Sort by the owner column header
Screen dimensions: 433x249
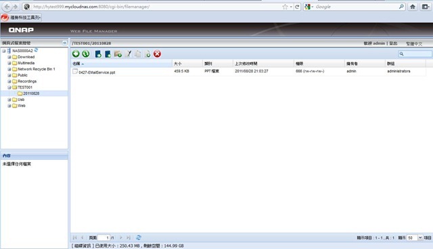[x=365, y=64]
